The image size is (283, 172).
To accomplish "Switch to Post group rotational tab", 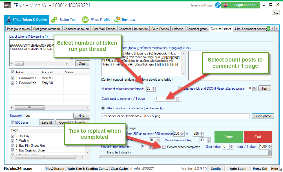I will [47, 29].
